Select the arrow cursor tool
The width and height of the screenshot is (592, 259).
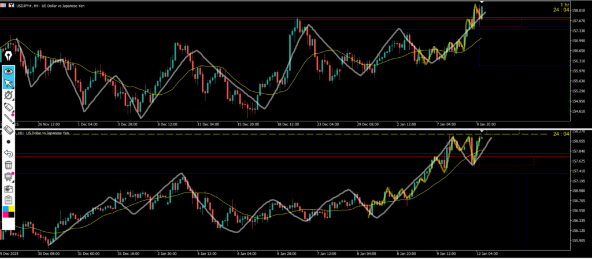click(8, 84)
